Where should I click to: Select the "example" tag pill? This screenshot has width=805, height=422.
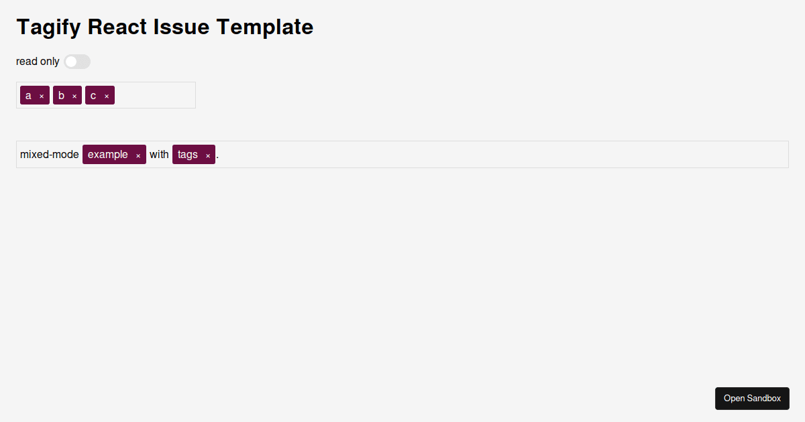coord(107,154)
